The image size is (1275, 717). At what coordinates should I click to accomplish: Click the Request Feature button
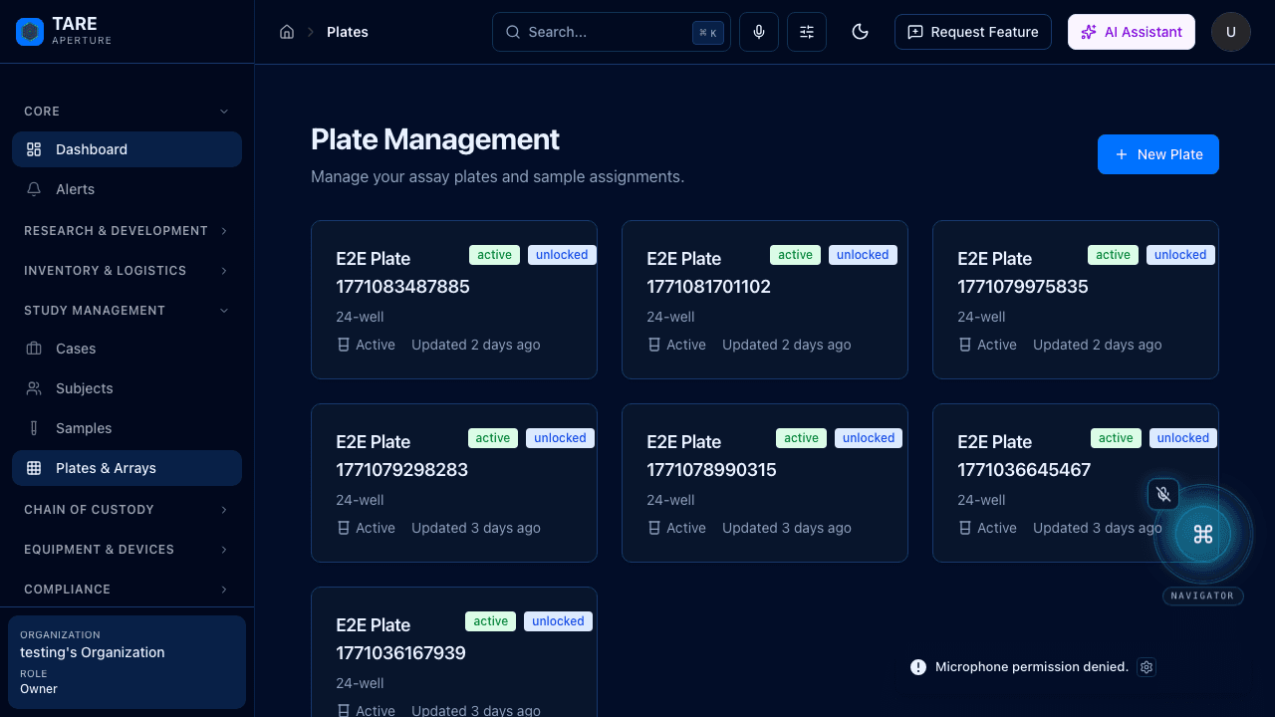click(x=972, y=31)
